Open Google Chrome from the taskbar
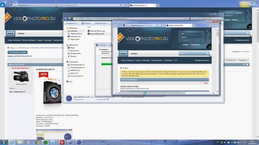Viewport: 259px width, 145px height. 37,142
